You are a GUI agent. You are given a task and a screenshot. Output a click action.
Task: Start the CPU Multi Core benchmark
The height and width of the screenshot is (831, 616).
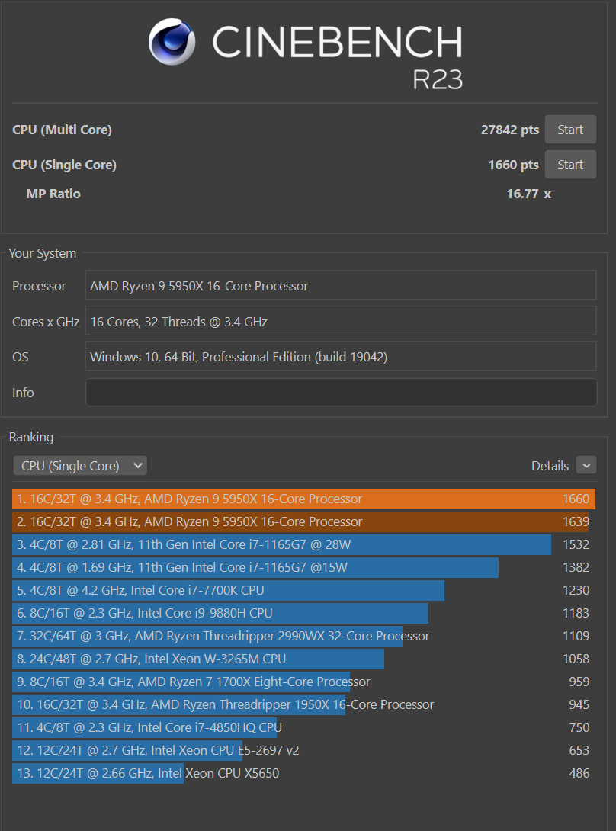pos(570,130)
